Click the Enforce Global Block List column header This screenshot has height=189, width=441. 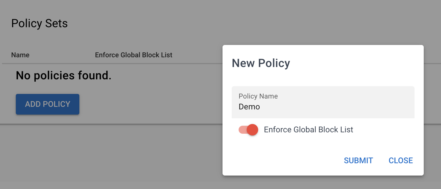[134, 55]
